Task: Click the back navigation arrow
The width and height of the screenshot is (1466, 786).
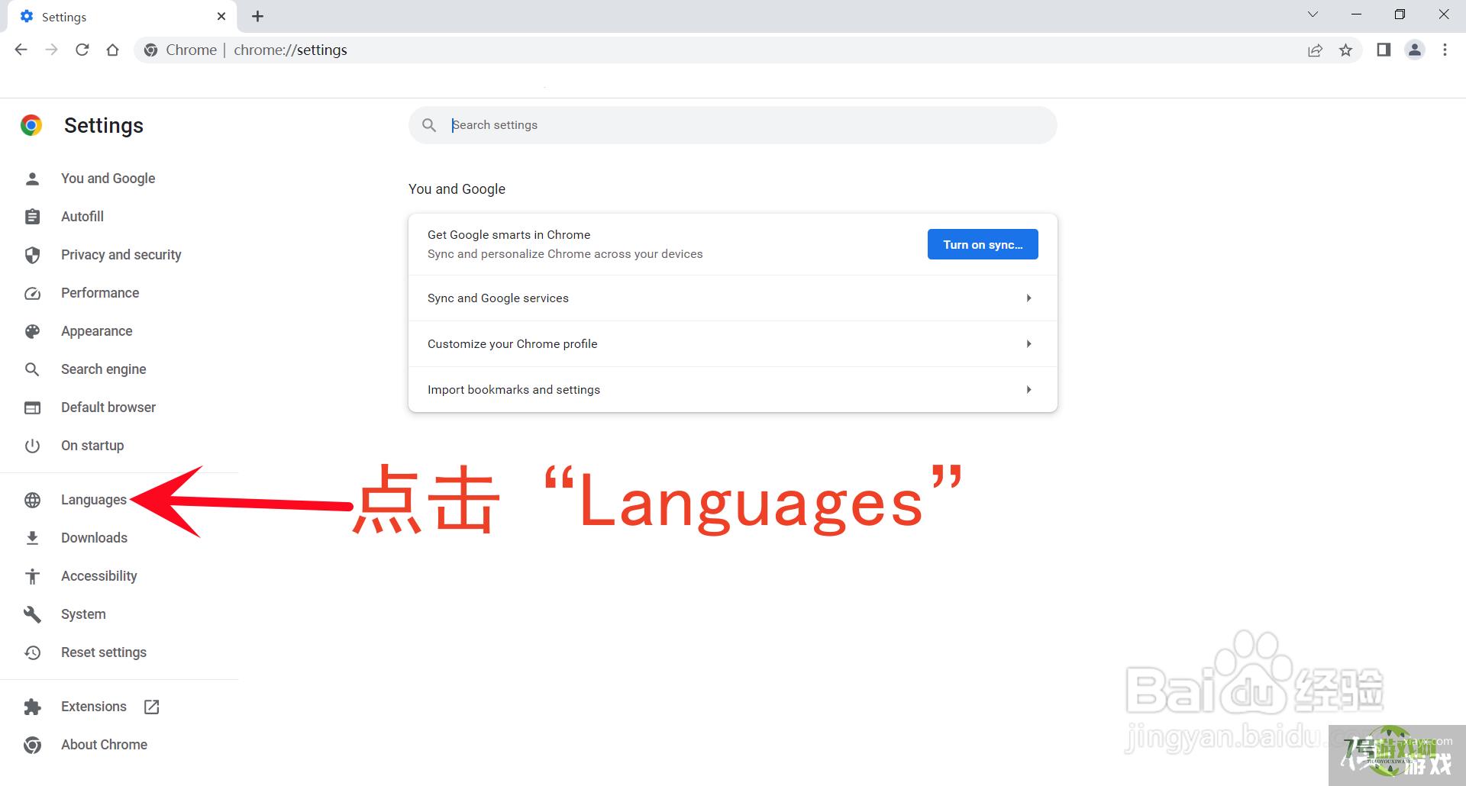Action: pos(21,50)
